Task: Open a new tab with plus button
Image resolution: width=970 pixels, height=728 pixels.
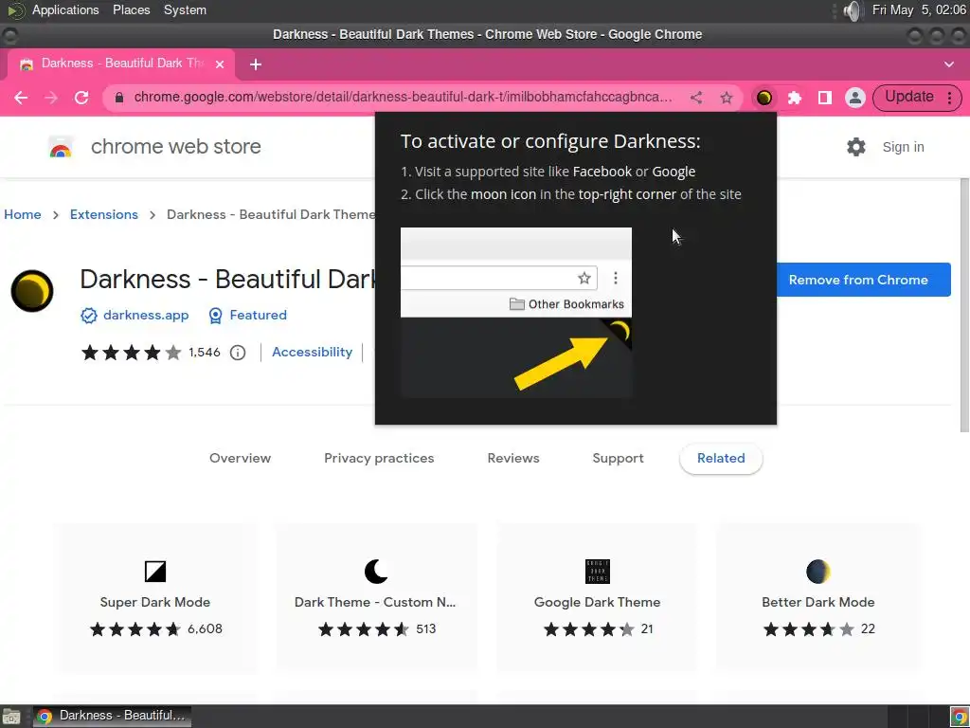Action: [x=256, y=64]
